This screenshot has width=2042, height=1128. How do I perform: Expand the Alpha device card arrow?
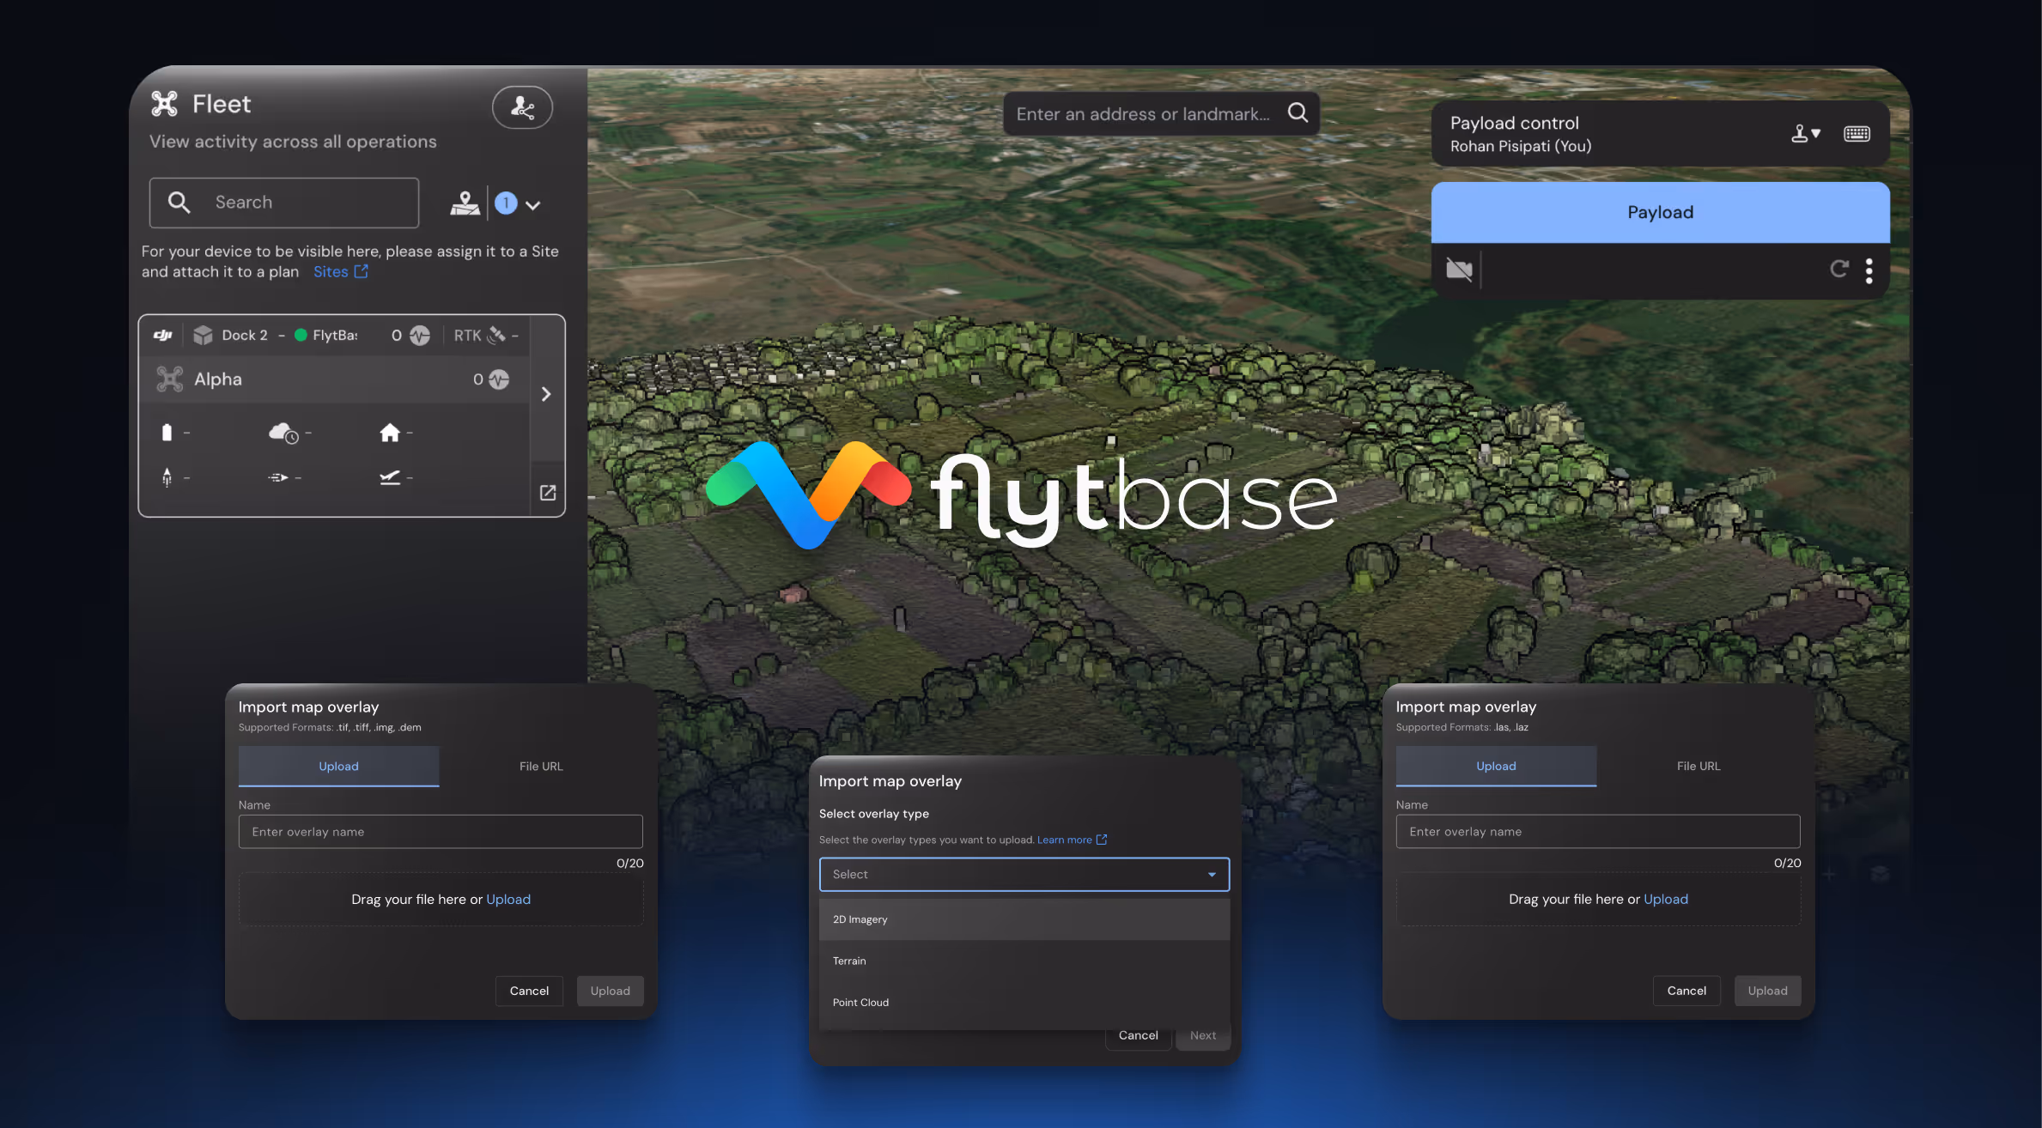(x=546, y=394)
